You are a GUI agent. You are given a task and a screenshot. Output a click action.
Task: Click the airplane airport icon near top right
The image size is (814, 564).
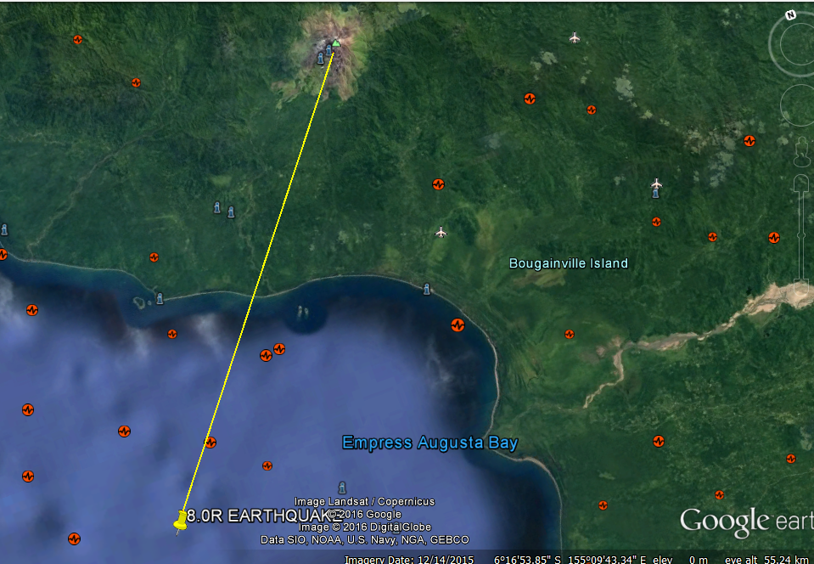coord(575,37)
